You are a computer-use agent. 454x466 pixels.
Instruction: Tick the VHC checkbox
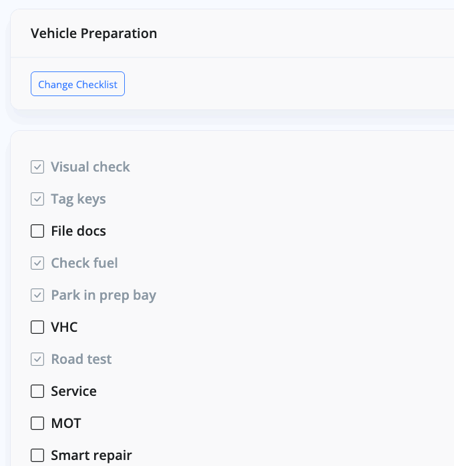point(37,327)
